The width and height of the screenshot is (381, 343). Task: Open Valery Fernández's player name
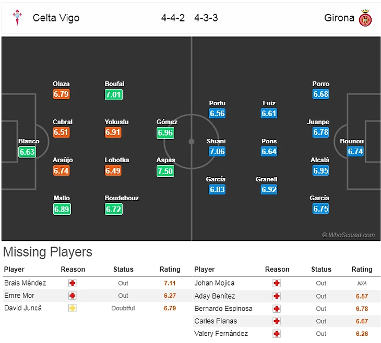[221, 334]
